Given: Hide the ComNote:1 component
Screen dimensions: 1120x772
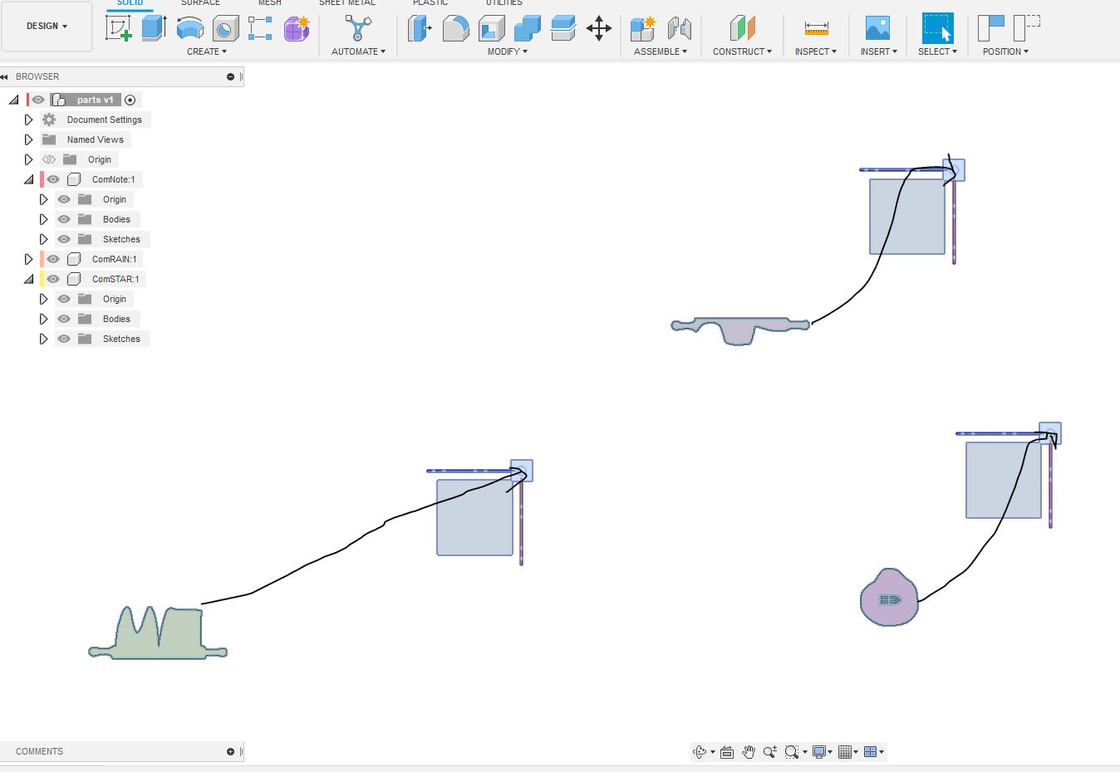Looking at the screenshot, I should [x=52, y=179].
